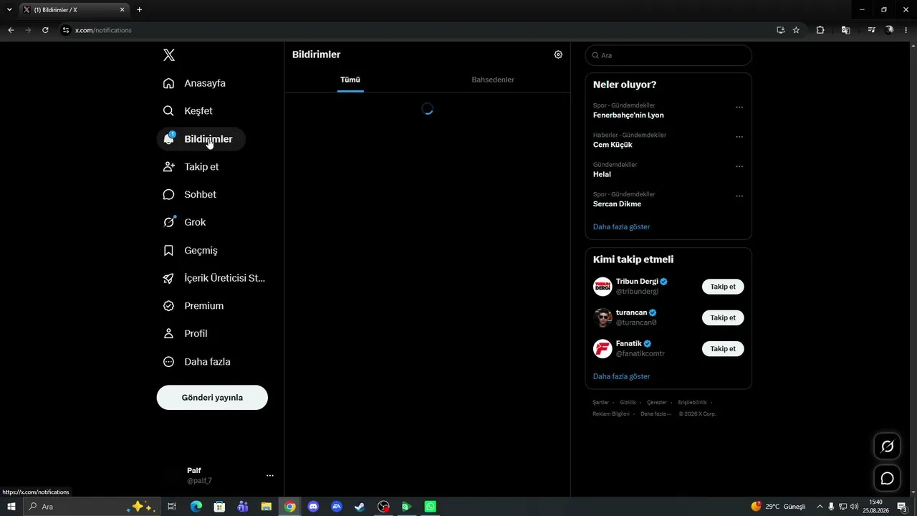Screen dimensions: 917x516
Task: Switch to the Tümü tab
Action: pos(350,80)
